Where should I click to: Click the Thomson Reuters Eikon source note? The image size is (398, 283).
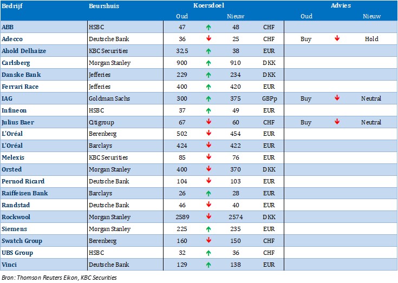[59, 278]
